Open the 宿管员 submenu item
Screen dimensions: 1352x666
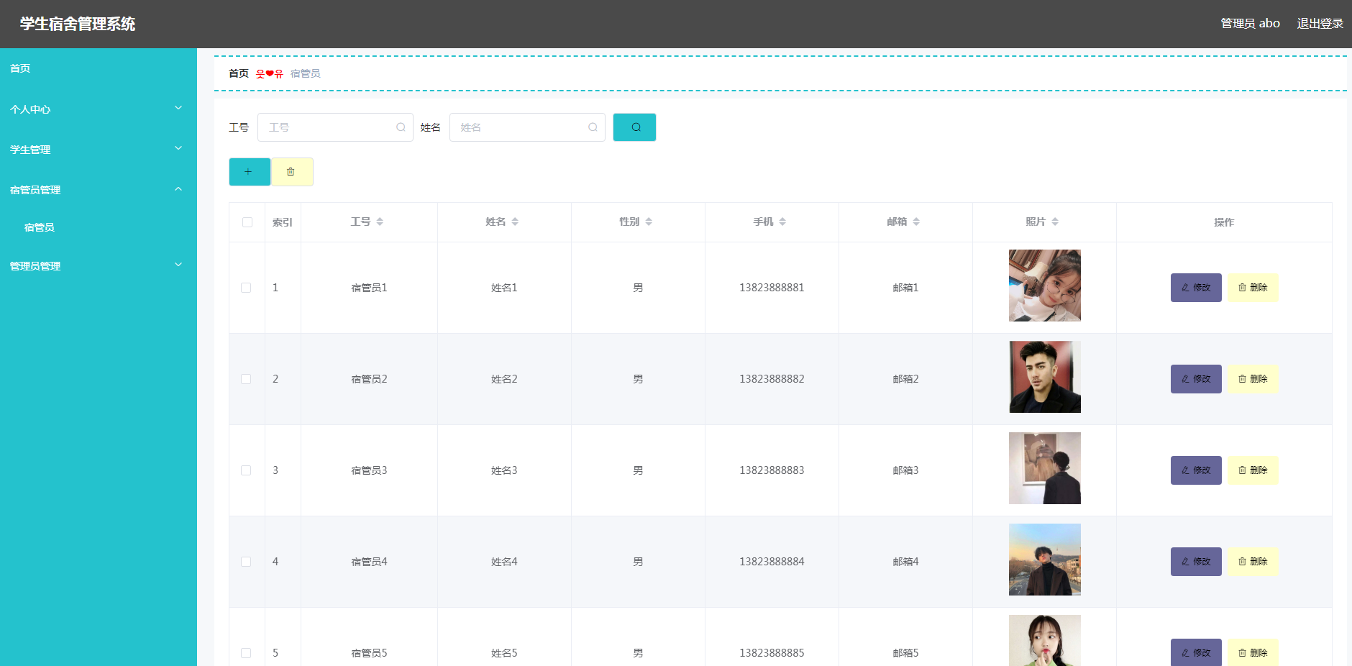click(40, 227)
